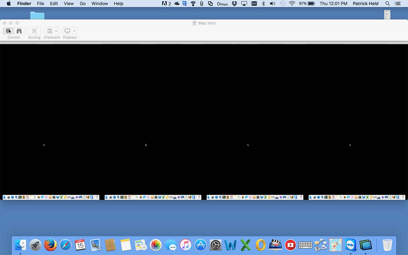This screenshot has height=255, width=408.
Task: Open the Dropbox menu bar icon
Action: tap(234, 4)
